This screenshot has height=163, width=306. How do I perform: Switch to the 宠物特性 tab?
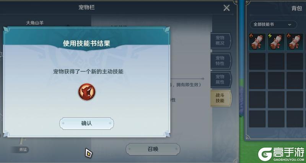221,61
